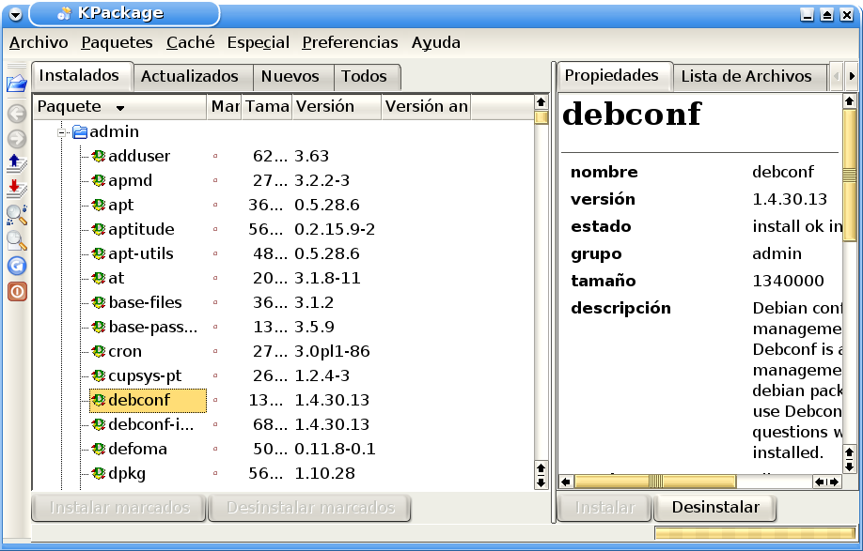Open the Paquetes menu
863x551 pixels.
pos(117,42)
